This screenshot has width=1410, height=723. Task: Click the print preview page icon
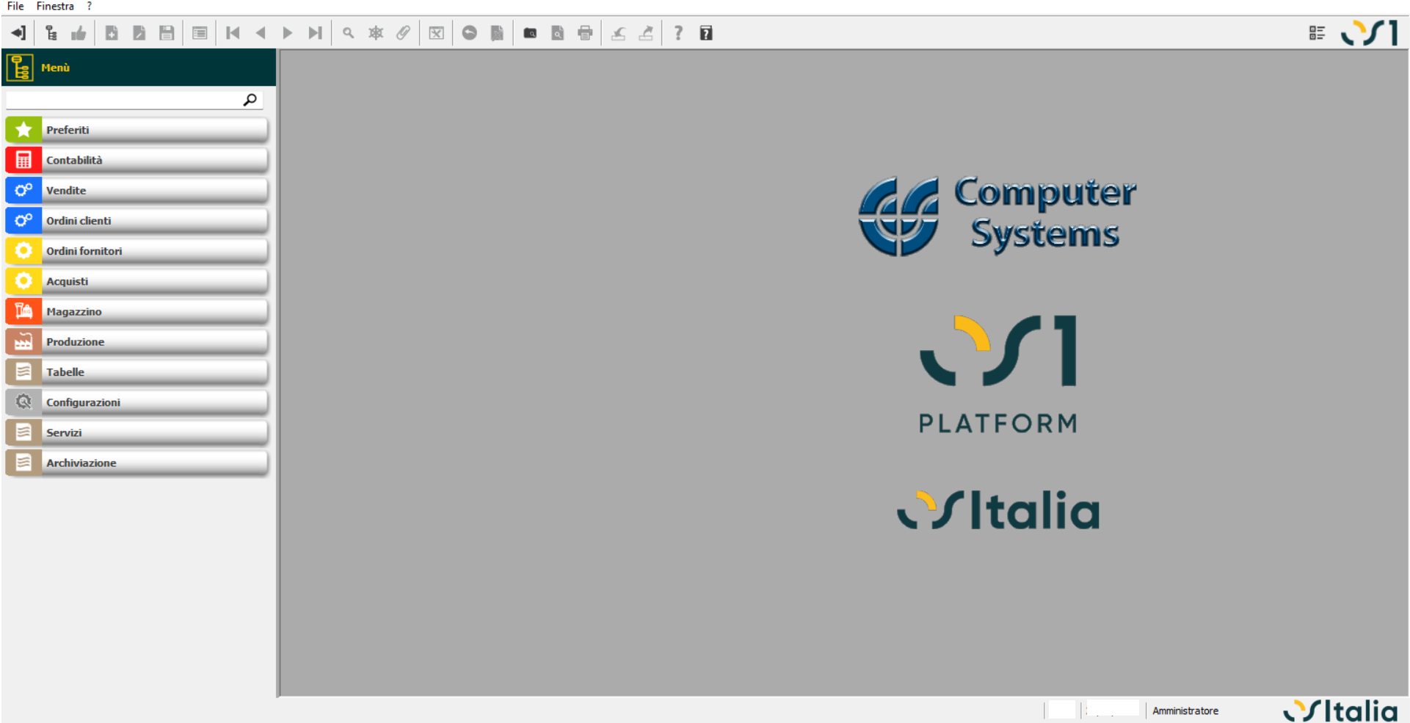click(x=558, y=33)
